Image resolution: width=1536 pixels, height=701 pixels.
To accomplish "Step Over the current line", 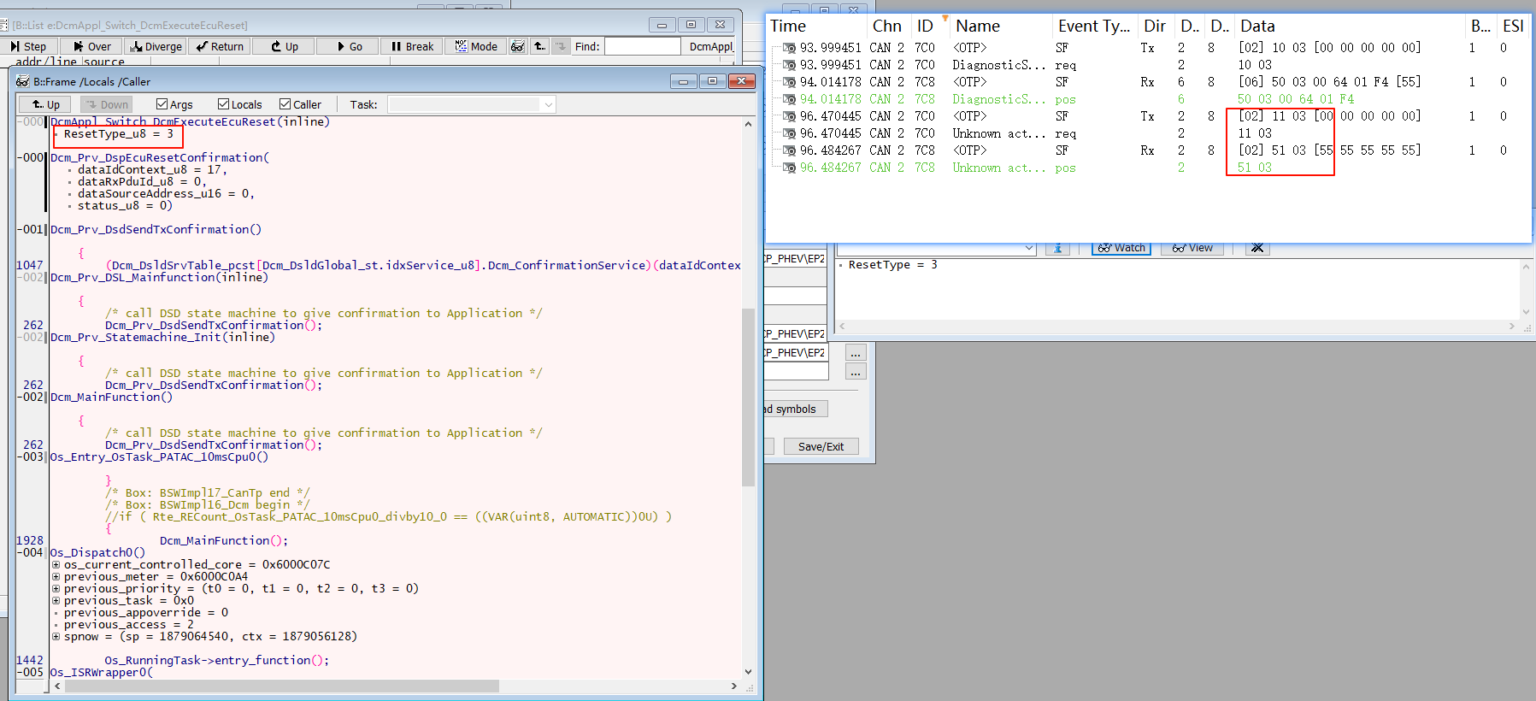I will (x=91, y=46).
